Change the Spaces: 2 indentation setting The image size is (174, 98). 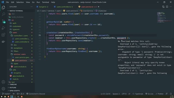point(116,94)
